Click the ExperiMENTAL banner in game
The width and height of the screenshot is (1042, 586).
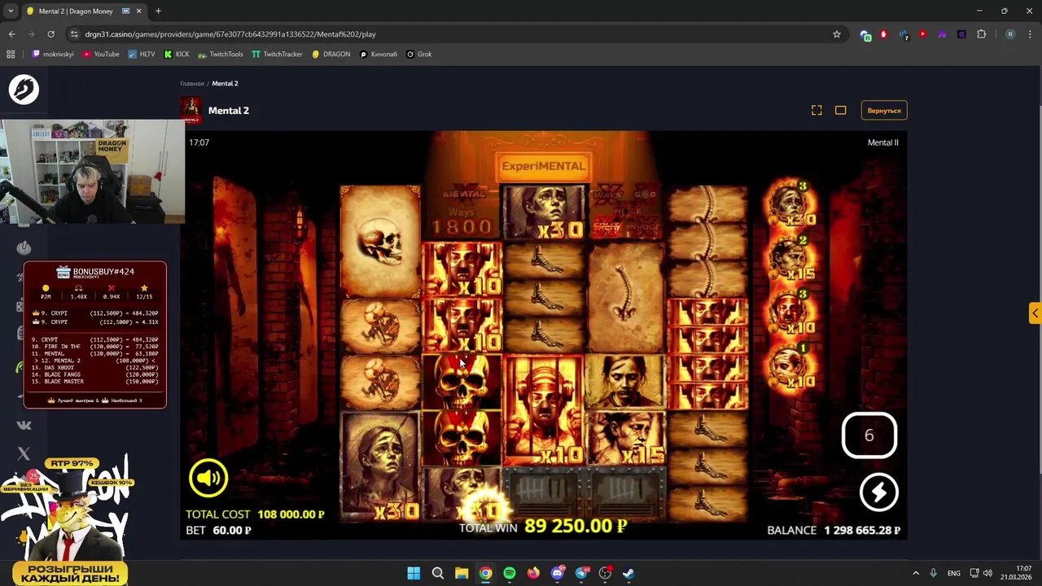[543, 166]
